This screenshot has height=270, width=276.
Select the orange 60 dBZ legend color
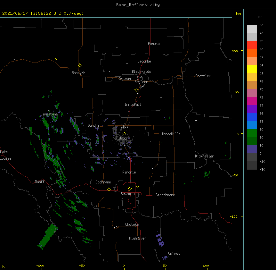(x=252, y=53)
